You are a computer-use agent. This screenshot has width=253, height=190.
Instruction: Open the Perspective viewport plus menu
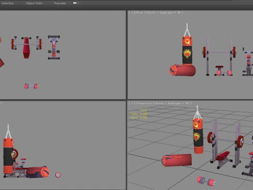click(x=132, y=103)
